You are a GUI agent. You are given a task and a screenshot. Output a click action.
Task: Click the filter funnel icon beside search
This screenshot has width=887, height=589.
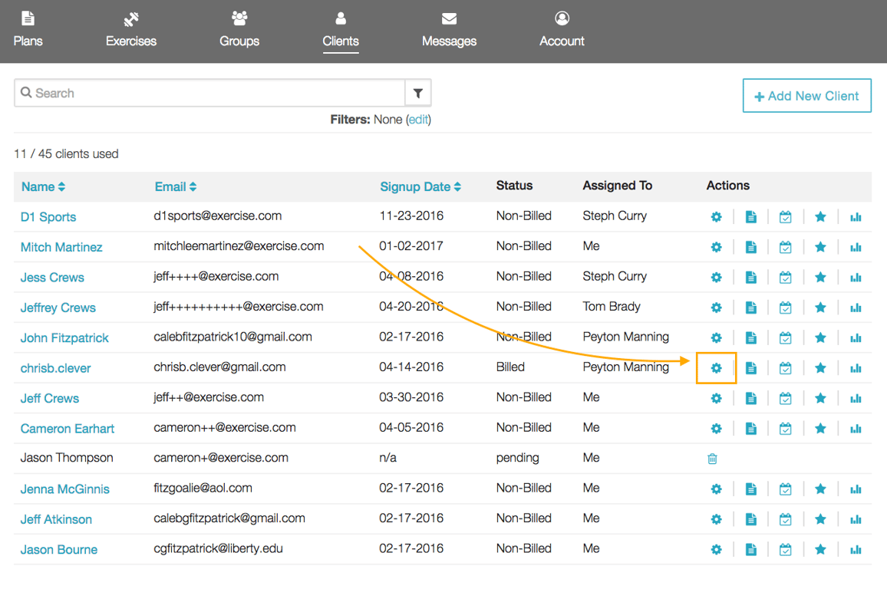[x=418, y=93]
